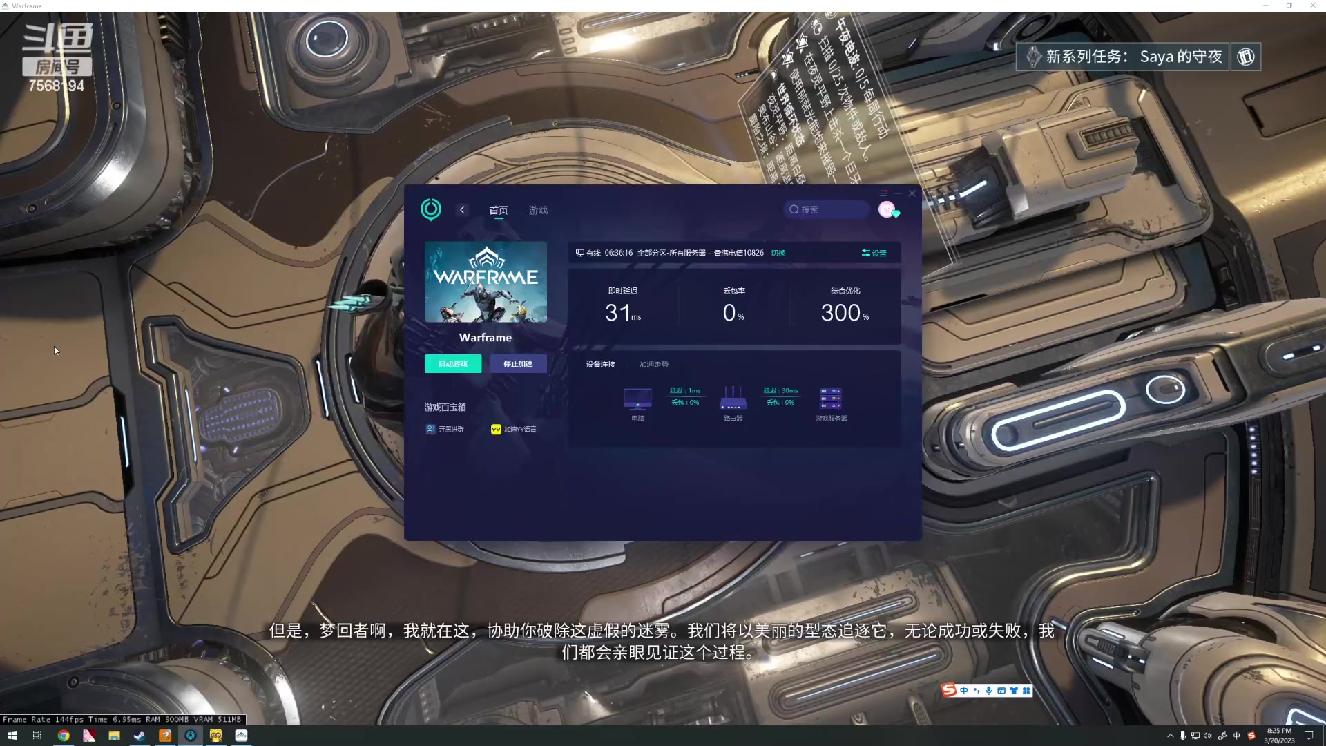1326x746 pixels.
Task: Click the 有线 wired connection icon
Action: tap(580, 253)
